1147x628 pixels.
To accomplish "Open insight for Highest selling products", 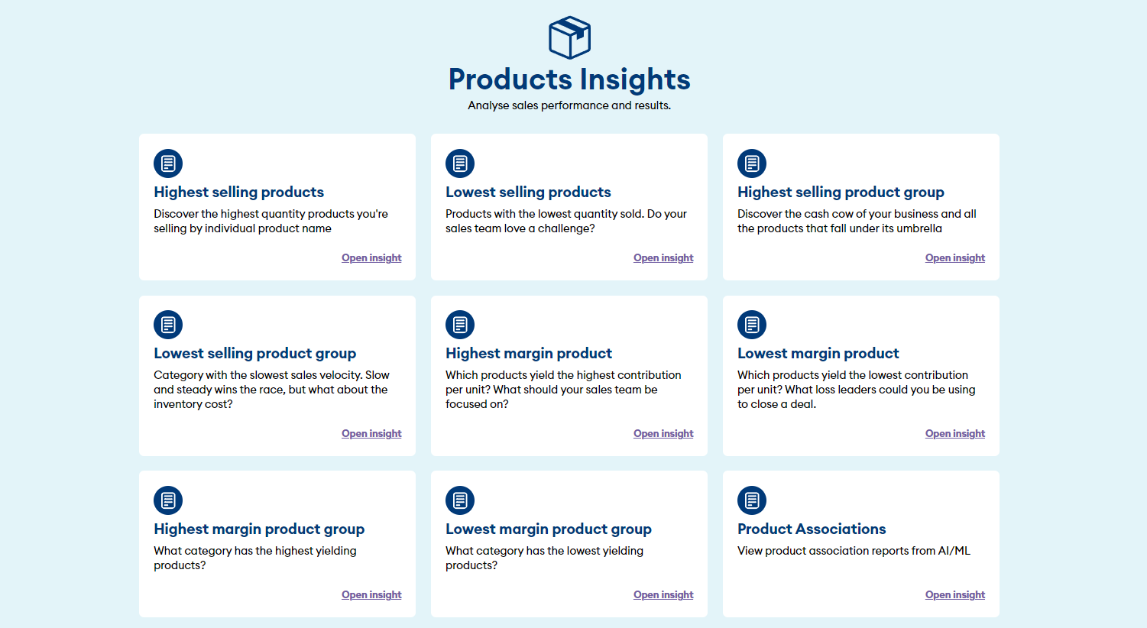I will pos(371,258).
